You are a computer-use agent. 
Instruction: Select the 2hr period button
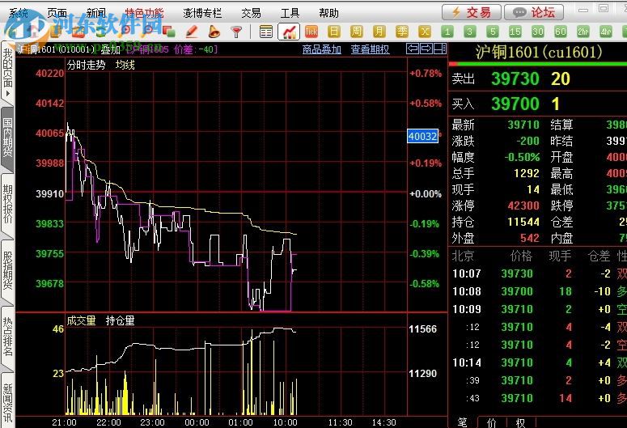click(x=583, y=32)
